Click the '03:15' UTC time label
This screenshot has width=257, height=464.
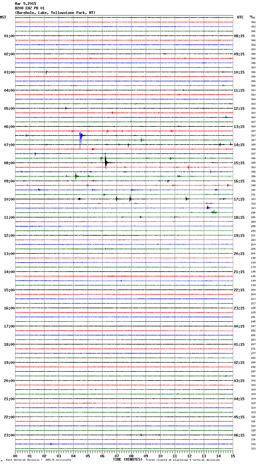coord(239,381)
